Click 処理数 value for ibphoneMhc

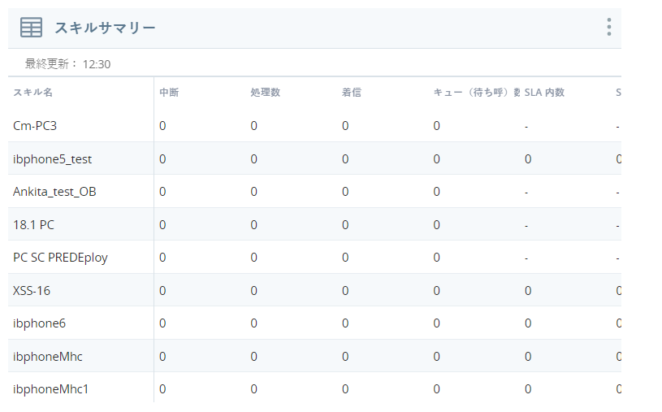pyautogui.click(x=253, y=357)
